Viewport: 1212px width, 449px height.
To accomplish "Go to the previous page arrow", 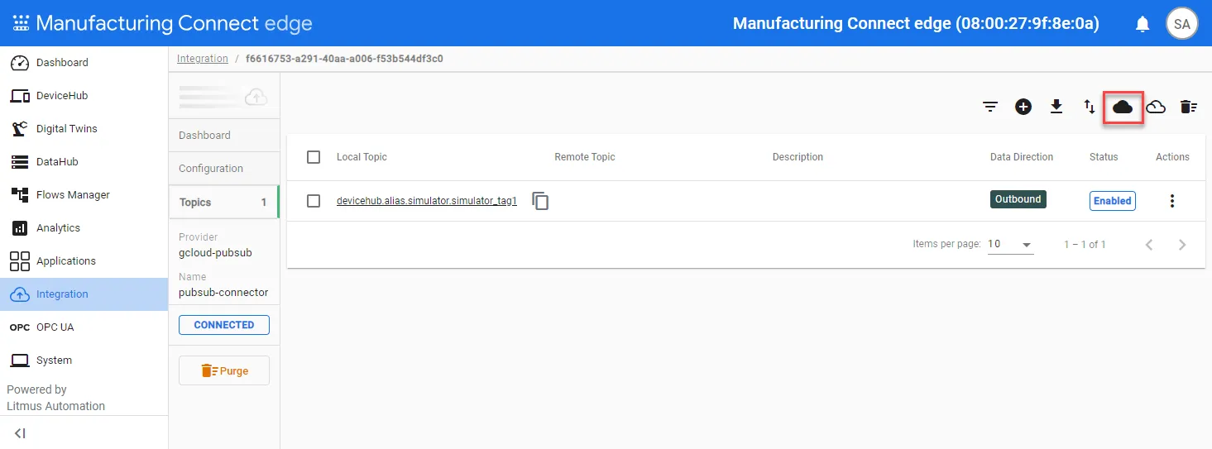I will coord(1149,245).
